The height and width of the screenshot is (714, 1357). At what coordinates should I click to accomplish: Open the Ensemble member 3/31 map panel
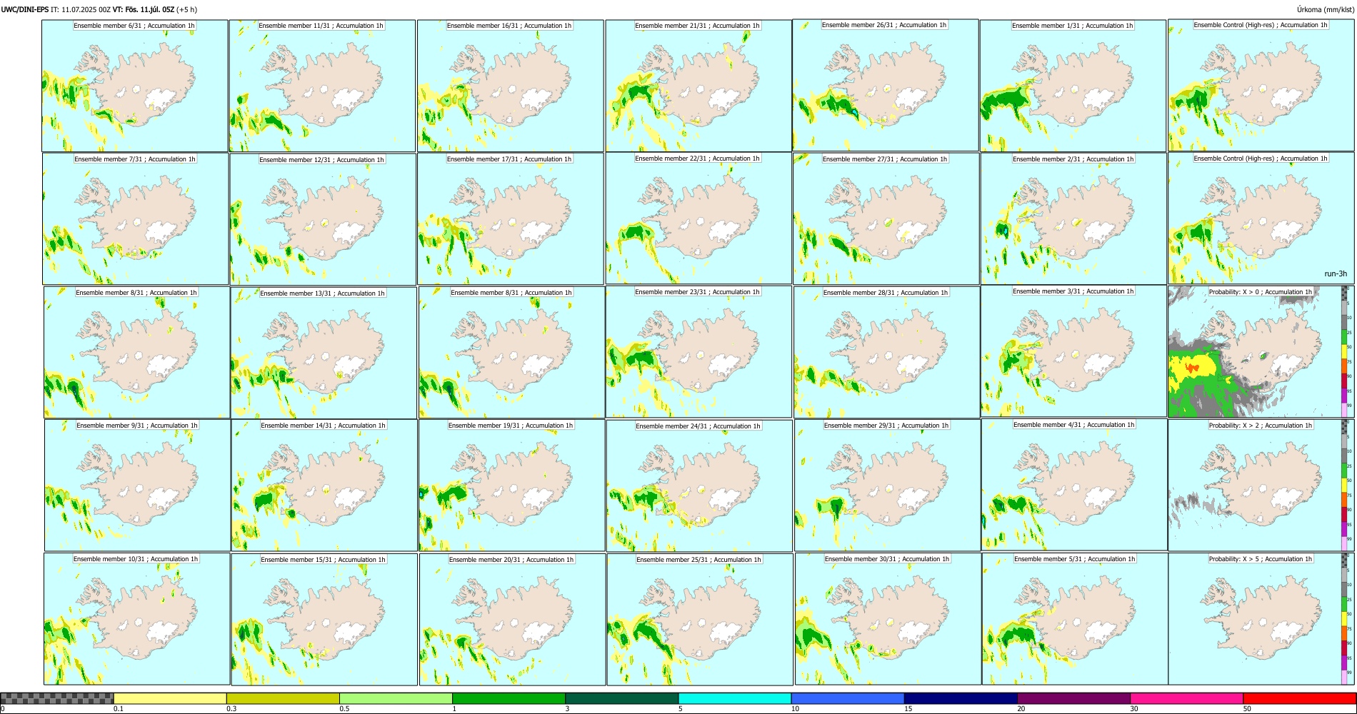[x=1074, y=351]
